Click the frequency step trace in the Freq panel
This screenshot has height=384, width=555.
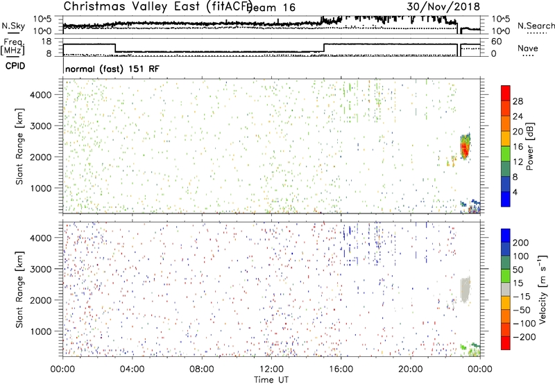(x=219, y=51)
